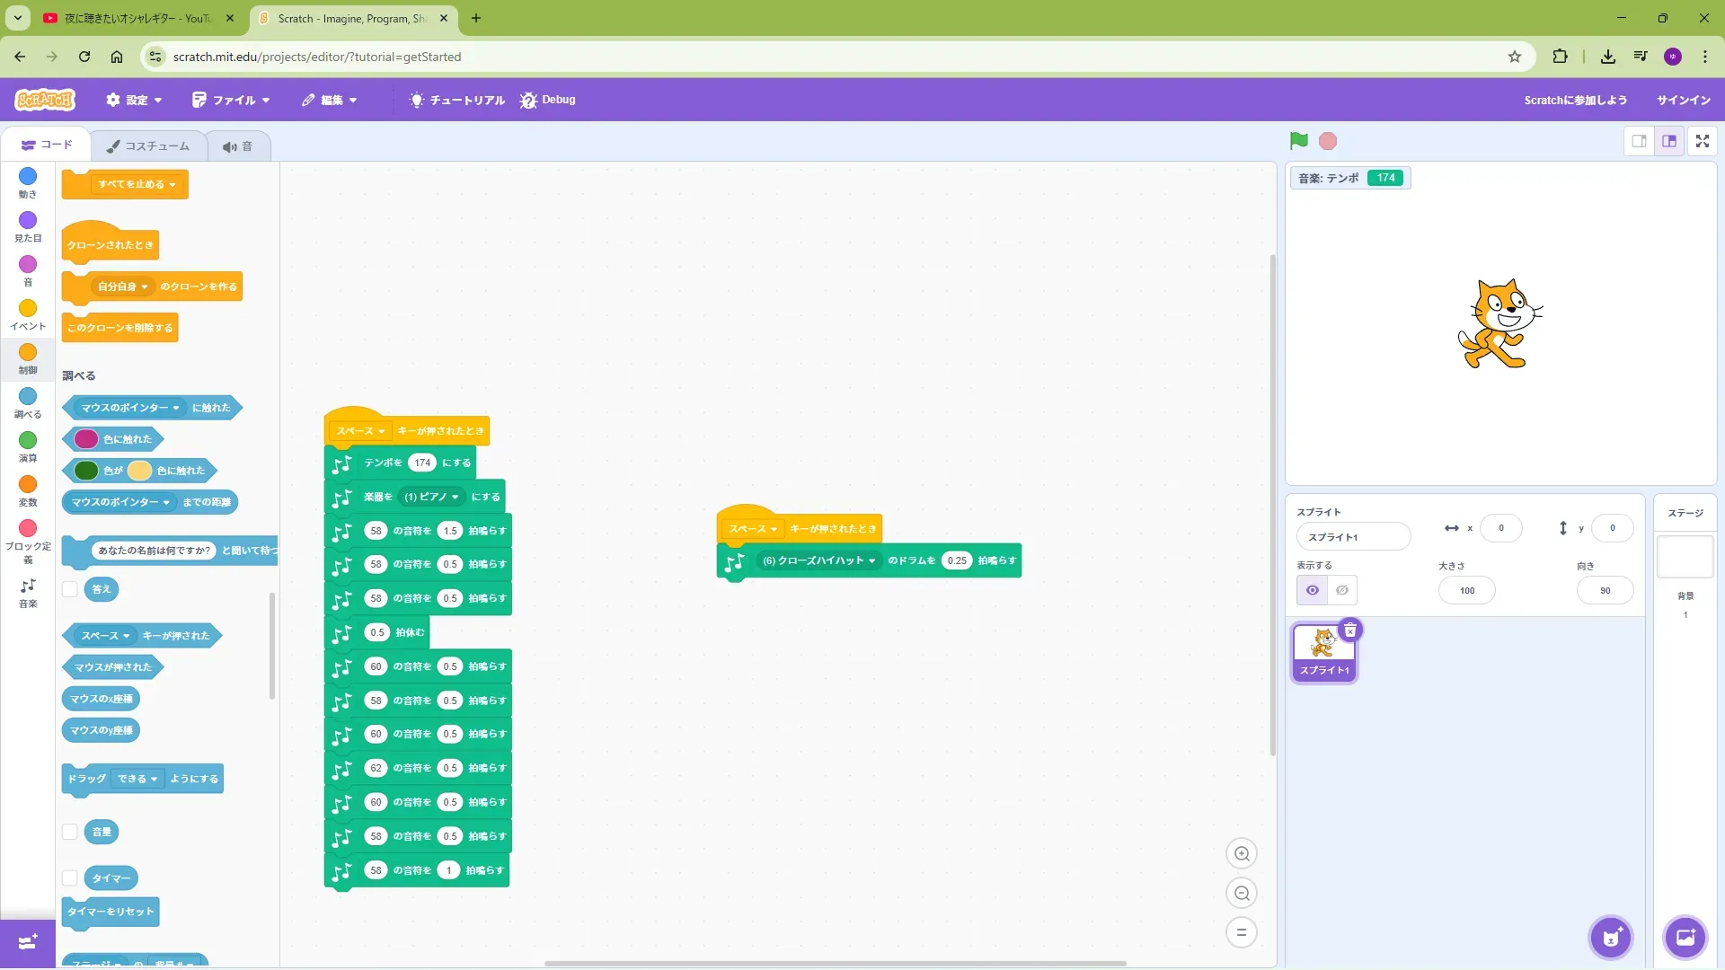The height and width of the screenshot is (970, 1725).
Task: Open the choose sprite button
Action: (1610, 939)
